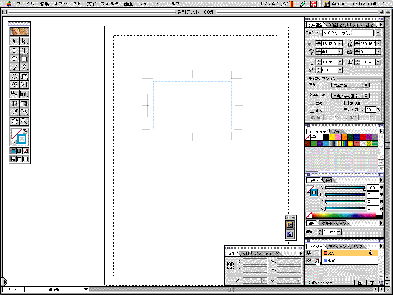This screenshot has height=295, width=393.
Task: Open the 文字の方向 dropdown
Action: click(350, 96)
